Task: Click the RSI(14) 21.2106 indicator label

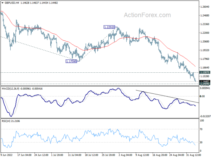Action: tap(11, 121)
